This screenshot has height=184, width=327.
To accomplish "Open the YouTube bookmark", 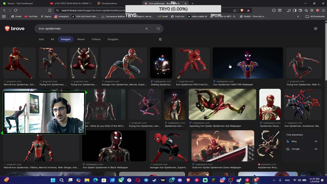I will pyautogui.click(x=31, y=16).
